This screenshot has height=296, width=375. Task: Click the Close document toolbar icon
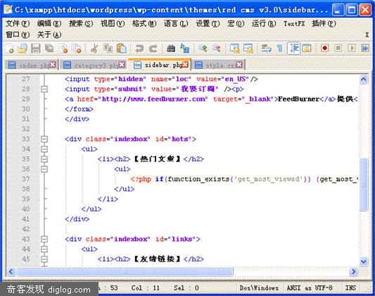point(63,49)
